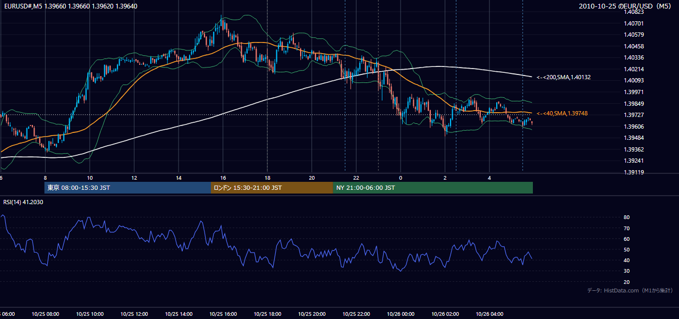Click the 1.40823 price axis label
The width and height of the screenshot is (679, 319).
pyautogui.click(x=634, y=12)
